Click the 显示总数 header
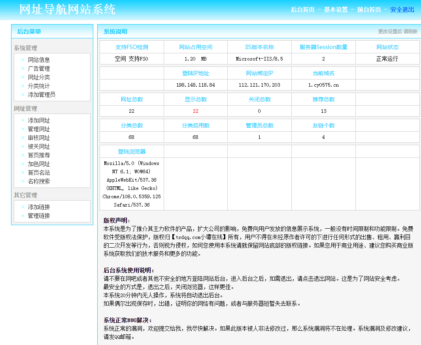 tap(196, 99)
